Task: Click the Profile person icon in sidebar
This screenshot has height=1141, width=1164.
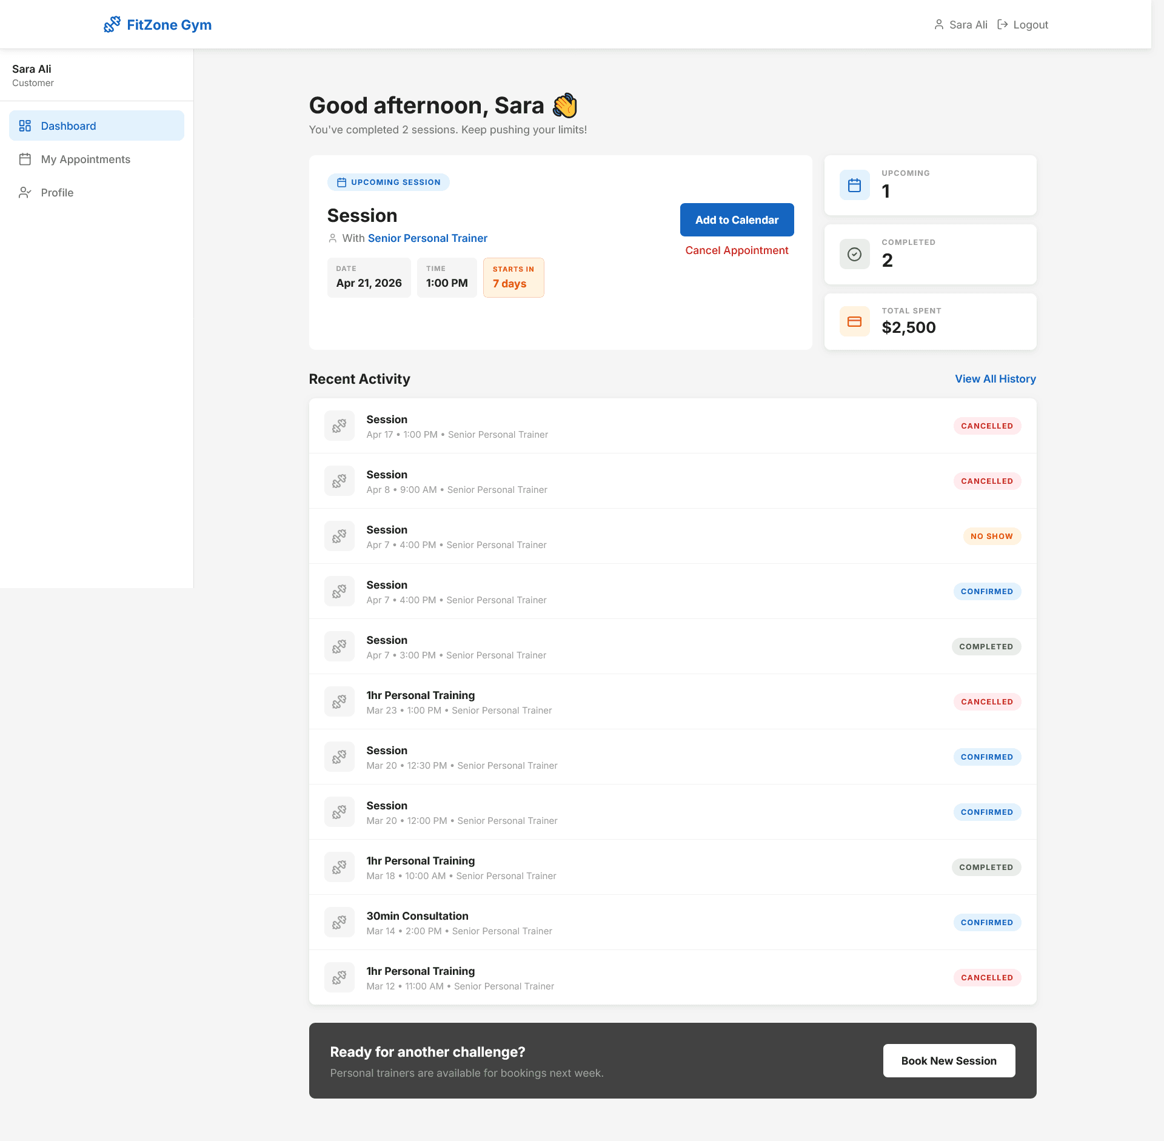Action: coord(25,192)
